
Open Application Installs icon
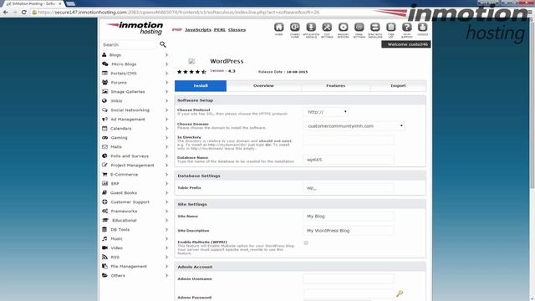(x=311, y=28)
